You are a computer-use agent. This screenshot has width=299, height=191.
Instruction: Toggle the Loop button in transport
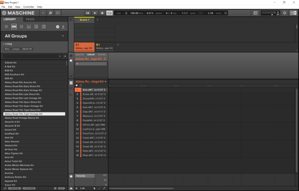coord(109,13)
